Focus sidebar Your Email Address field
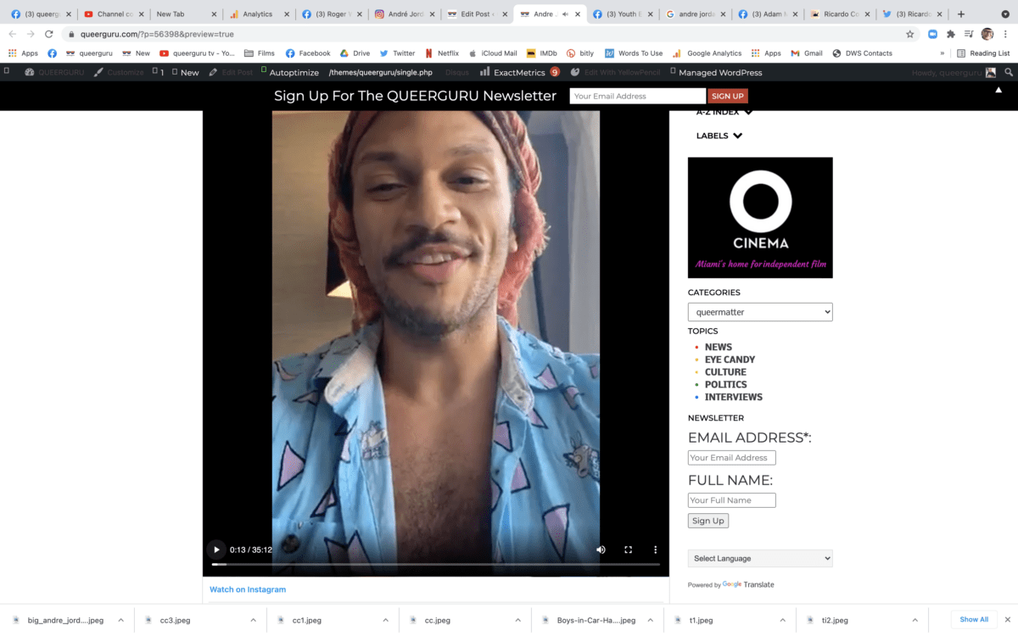Viewport: 1018px width, 636px height. (731, 458)
